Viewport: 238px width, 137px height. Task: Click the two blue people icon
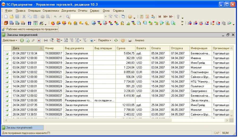(x=29, y=23)
